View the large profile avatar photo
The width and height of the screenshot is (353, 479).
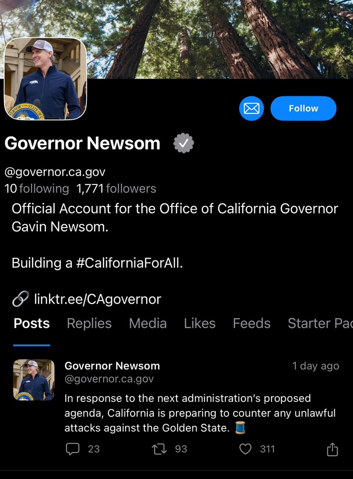point(45,79)
